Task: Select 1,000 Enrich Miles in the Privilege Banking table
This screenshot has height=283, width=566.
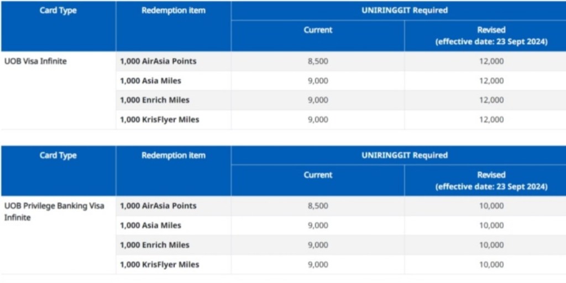Action: [x=155, y=245]
